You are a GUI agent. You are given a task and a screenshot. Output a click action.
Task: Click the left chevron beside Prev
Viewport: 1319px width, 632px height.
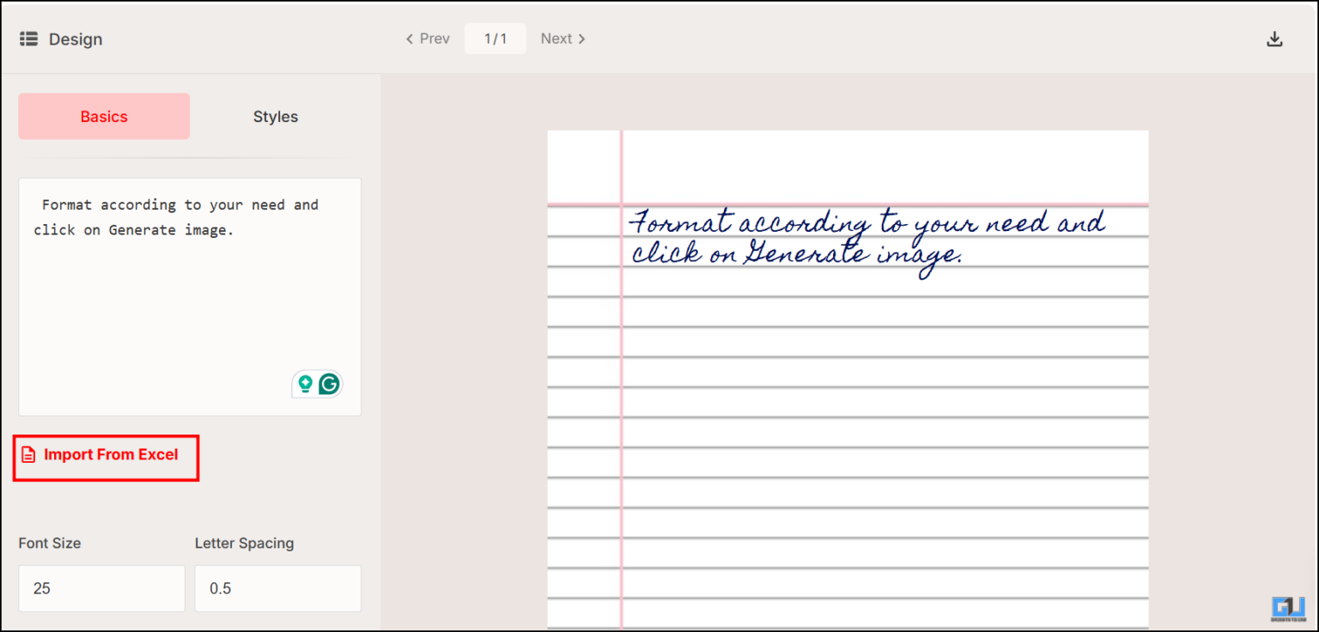[410, 39]
